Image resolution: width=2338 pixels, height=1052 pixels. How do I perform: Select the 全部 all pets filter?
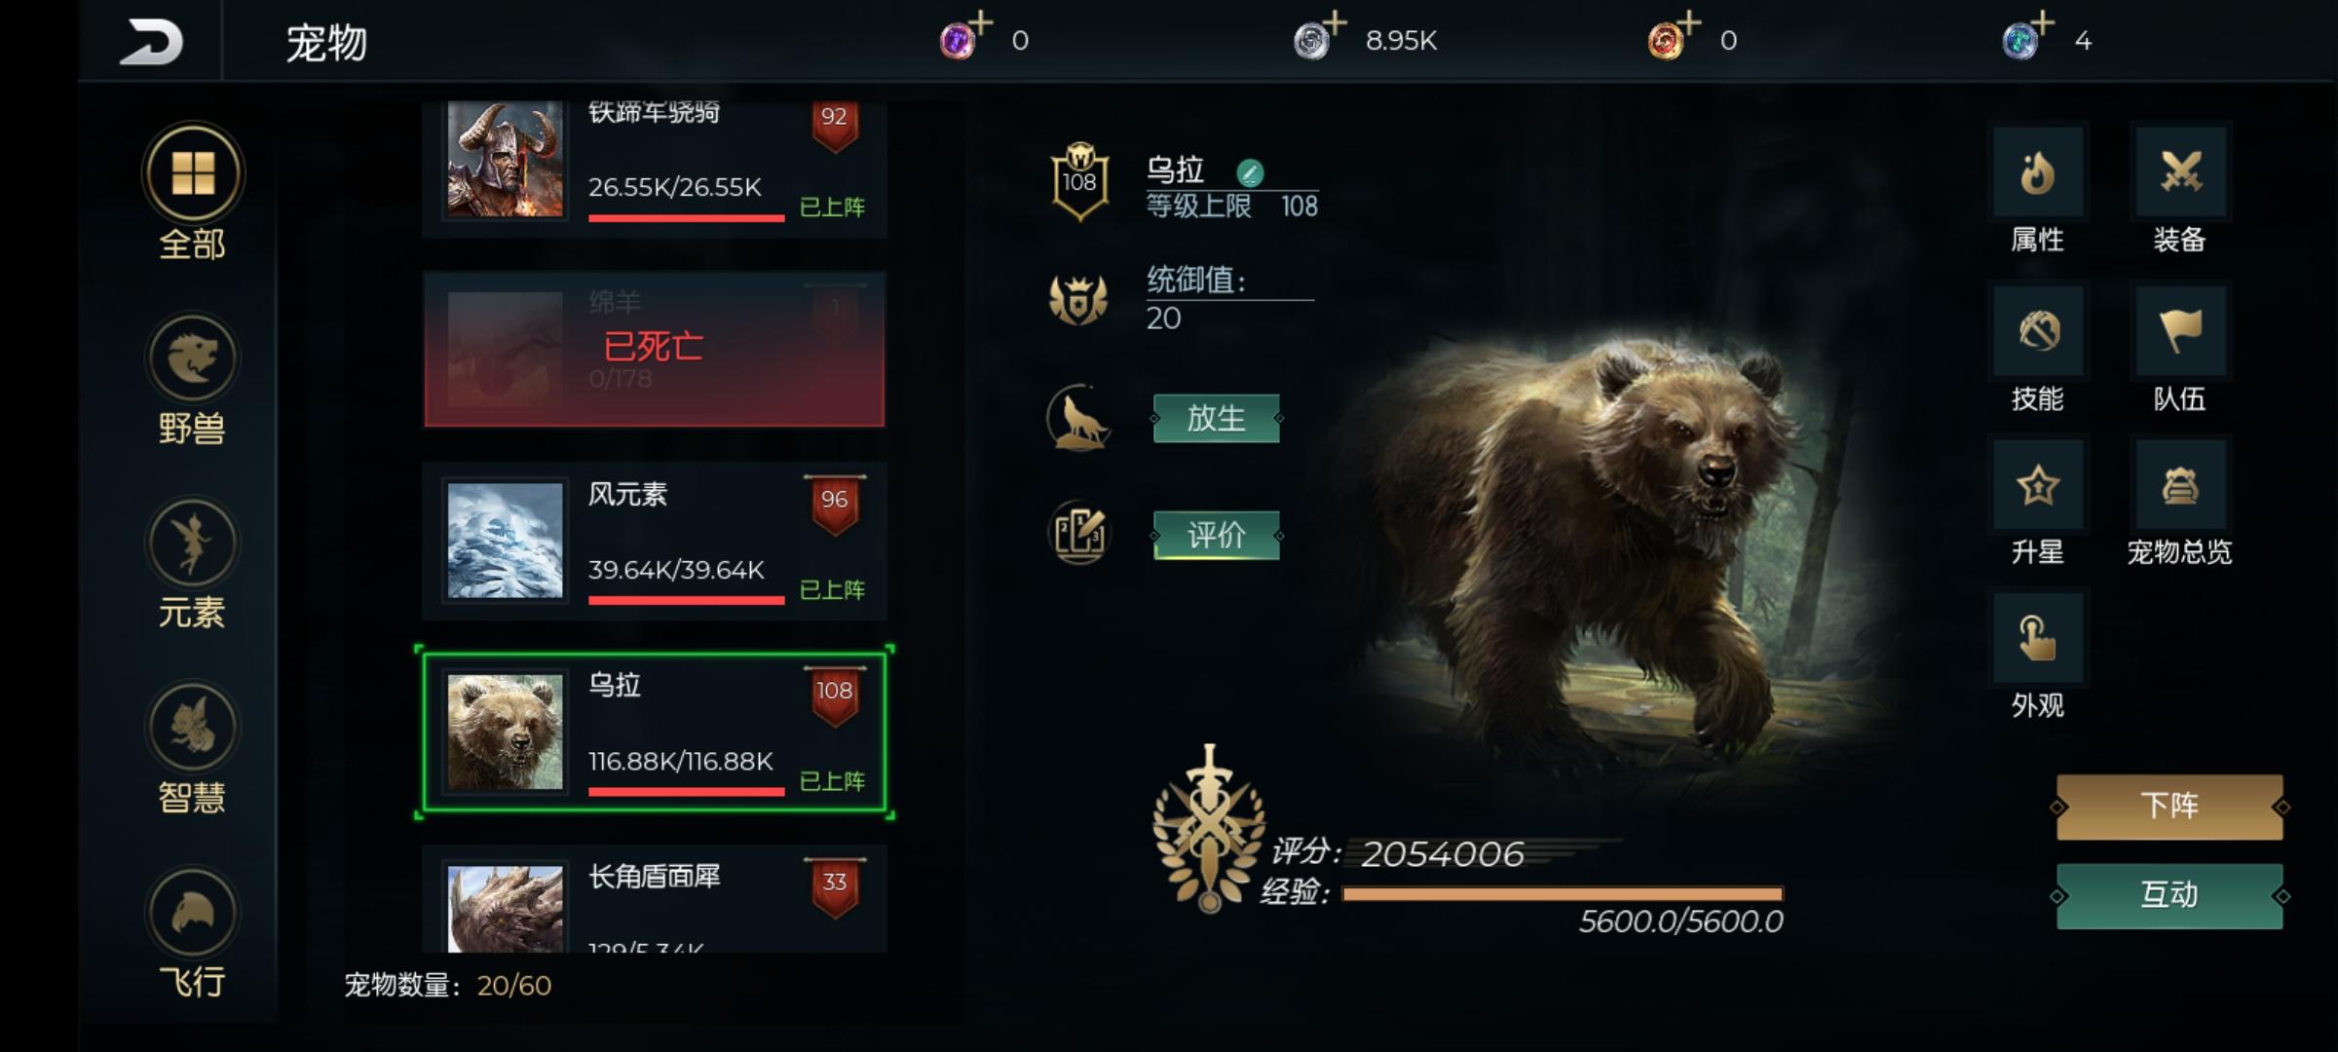pos(193,193)
